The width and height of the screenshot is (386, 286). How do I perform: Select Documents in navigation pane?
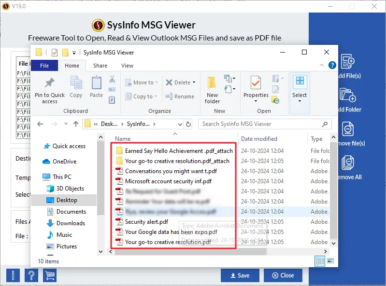tap(67, 212)
